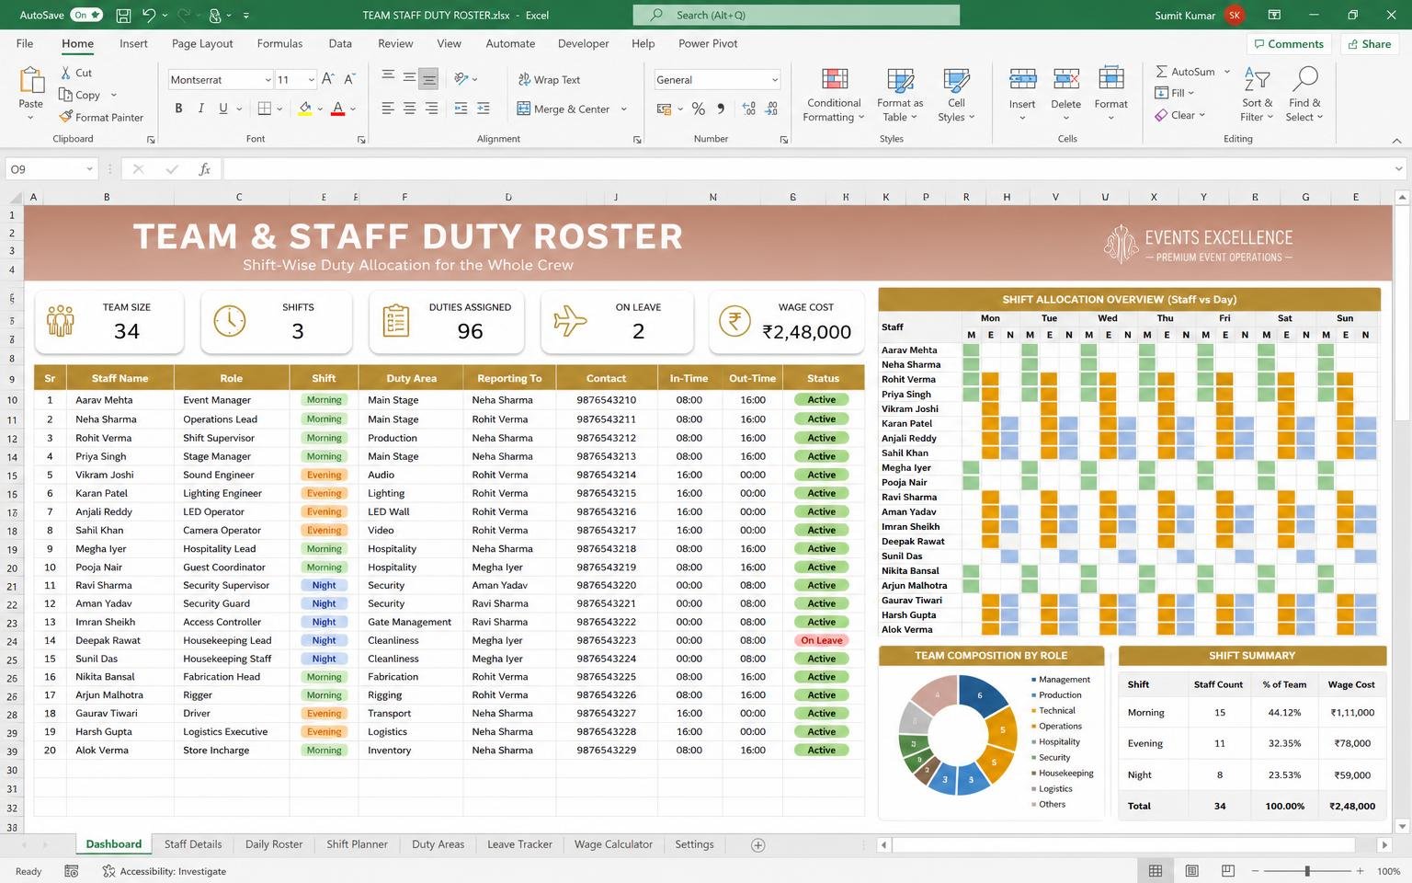Open the Wage Calculator sheet tab

click(x=613, y=844)
